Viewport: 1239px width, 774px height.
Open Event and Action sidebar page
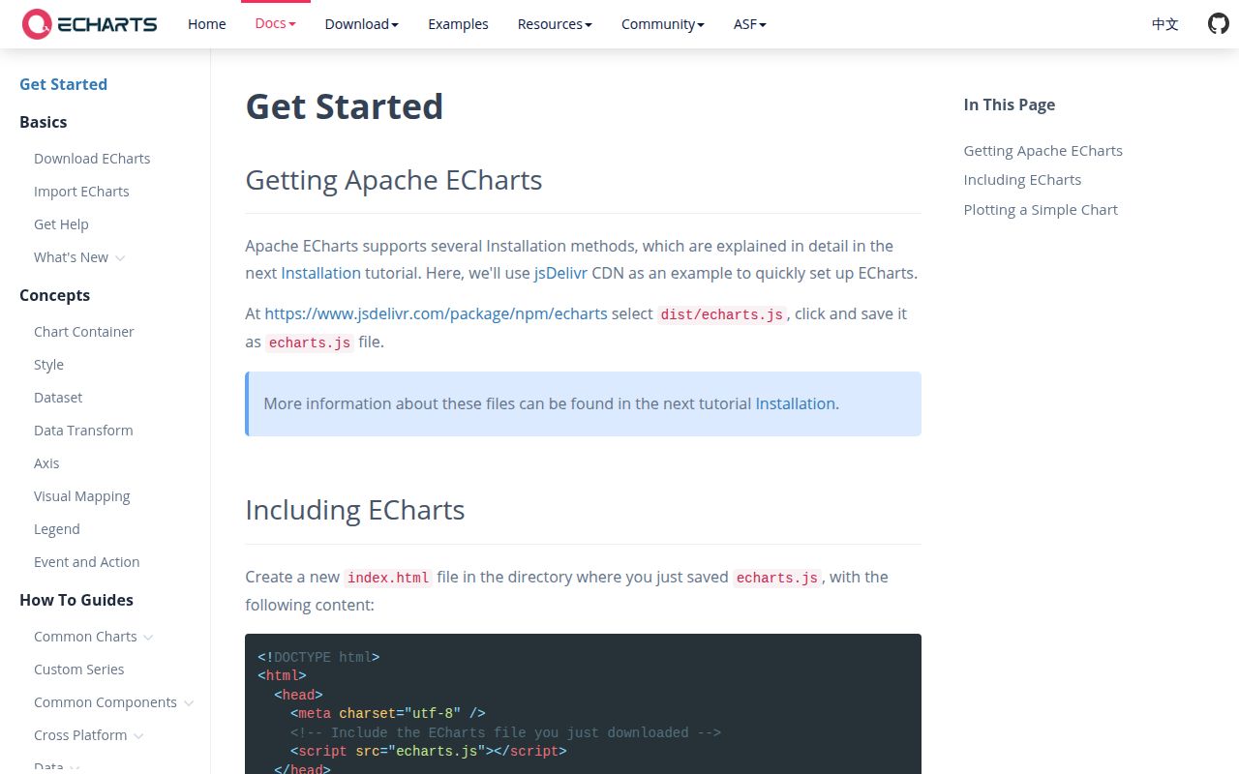tap(87, 562)
